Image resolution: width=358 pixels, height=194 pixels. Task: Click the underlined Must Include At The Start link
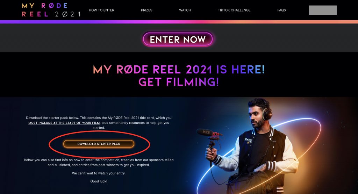(64, 123)
